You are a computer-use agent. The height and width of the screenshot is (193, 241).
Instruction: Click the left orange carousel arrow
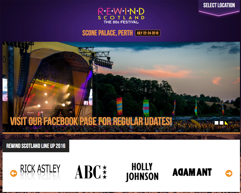tap(14, 173)
